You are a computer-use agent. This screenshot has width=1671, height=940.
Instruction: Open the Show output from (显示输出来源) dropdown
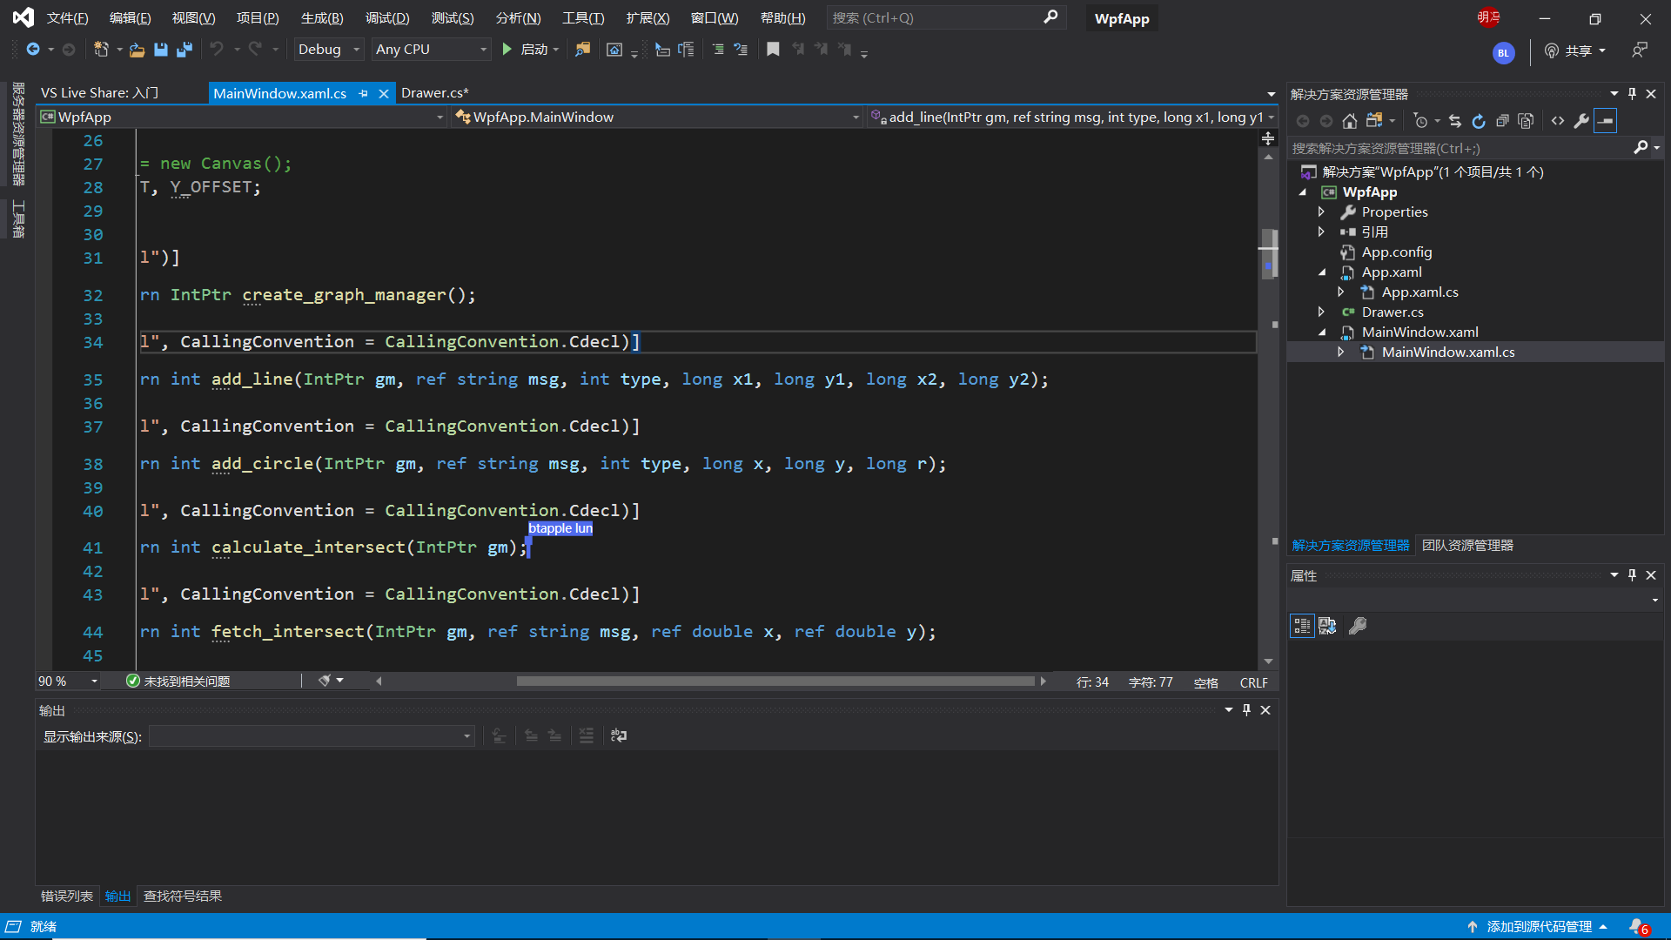coord(312,736)
